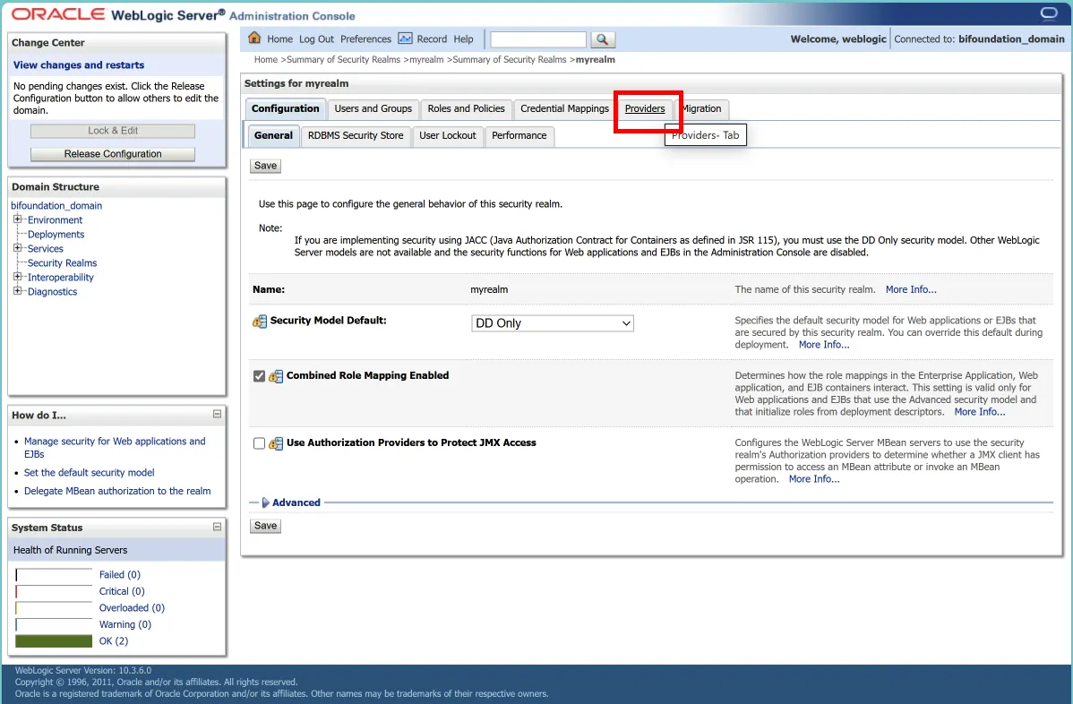Click the bottom Save button
The height and width of the screenshot is (704, 1073).
[x=265, y=526]
